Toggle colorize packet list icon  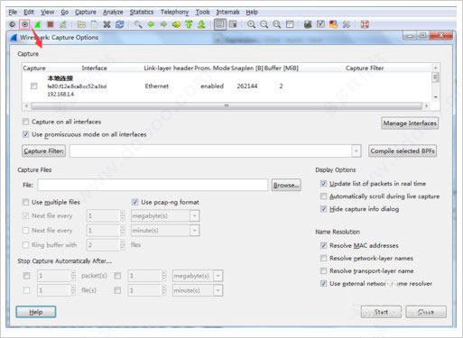pyautogui.click(x=220, y=24)
